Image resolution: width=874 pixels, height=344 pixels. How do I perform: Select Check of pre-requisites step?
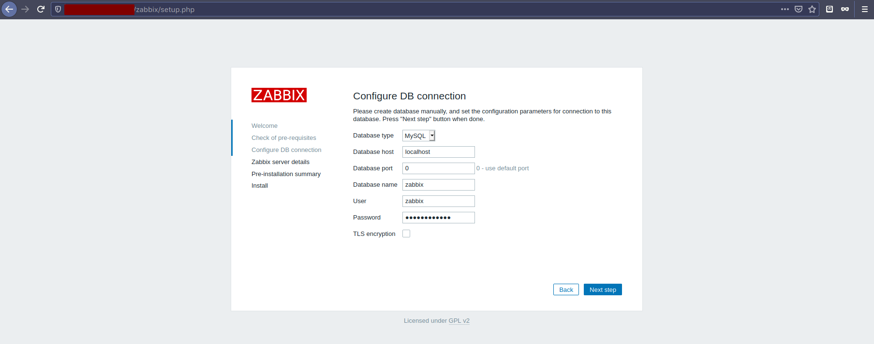click(x=284, y=138)
